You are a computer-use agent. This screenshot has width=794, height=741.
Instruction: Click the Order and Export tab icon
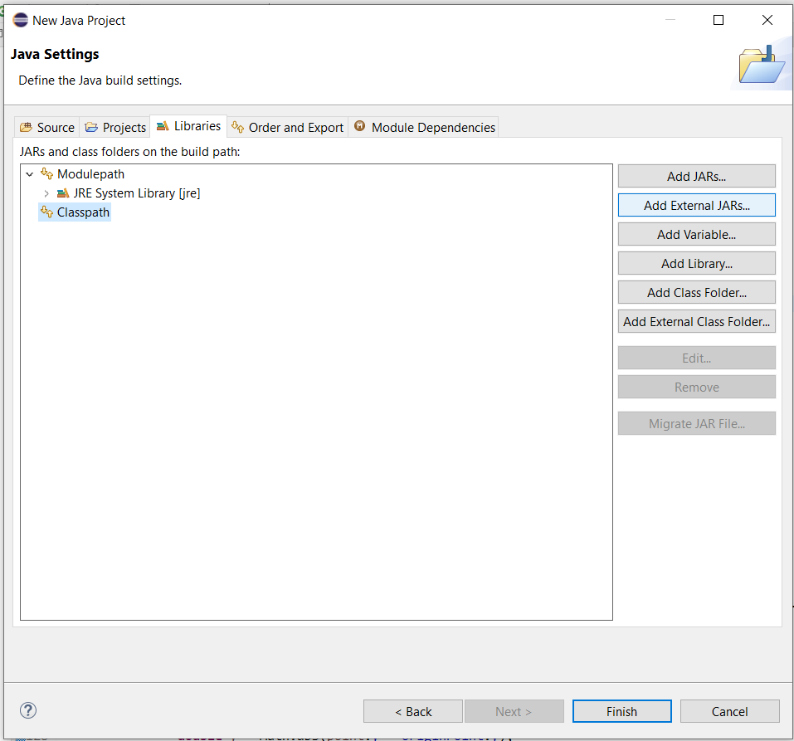click(238, 127)
